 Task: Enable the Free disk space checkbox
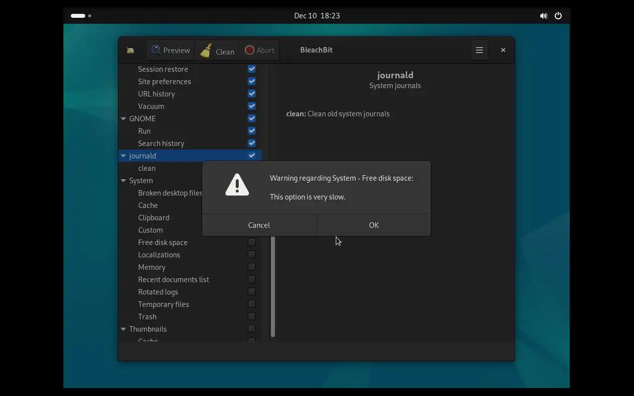click(x=252, y=242)
